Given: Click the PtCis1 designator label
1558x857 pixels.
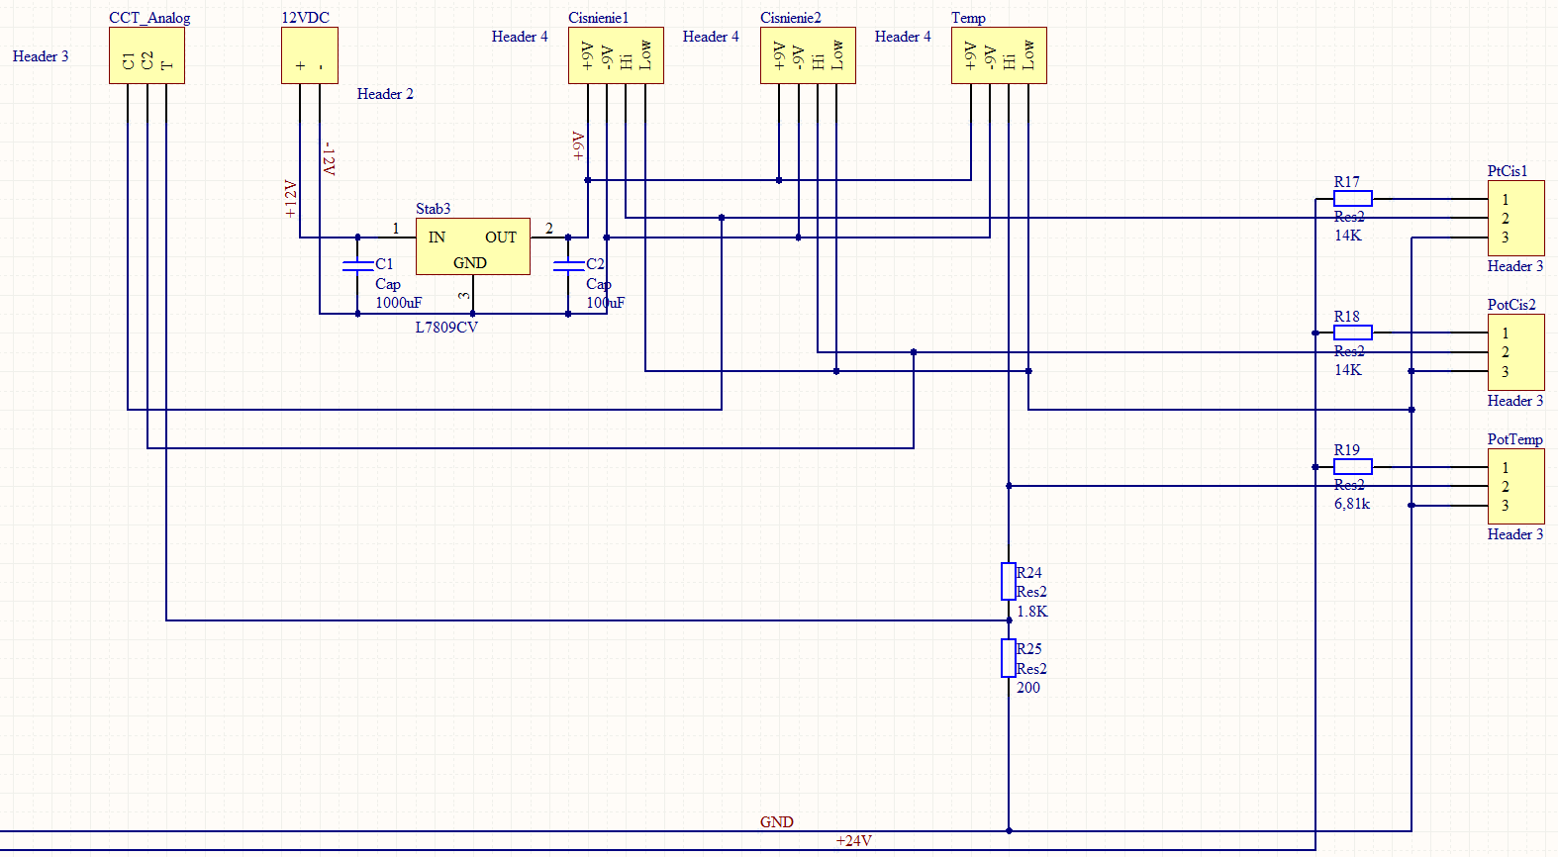Looking at the screenshot, I should tap(1508, 171).
